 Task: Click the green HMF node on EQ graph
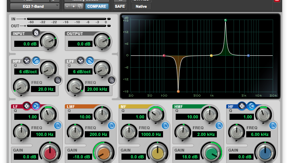click(225, 20)
